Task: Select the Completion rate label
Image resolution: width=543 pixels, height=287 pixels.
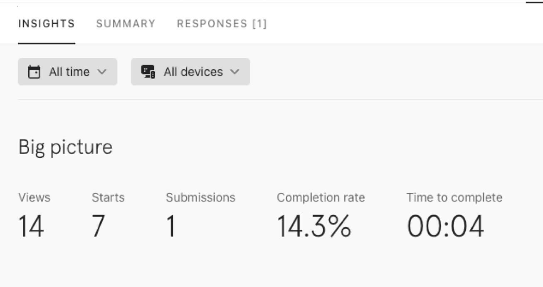Action: 321,197
